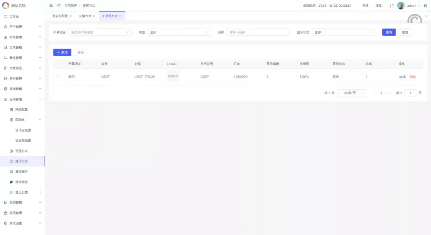This screenshot has width=431, height=235.
Task: Click red 删除 link in USDT-TRC20 row
Action: coord(412,77)
